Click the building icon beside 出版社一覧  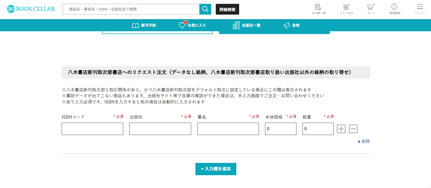pyautogui.click(x=236, y=25)
